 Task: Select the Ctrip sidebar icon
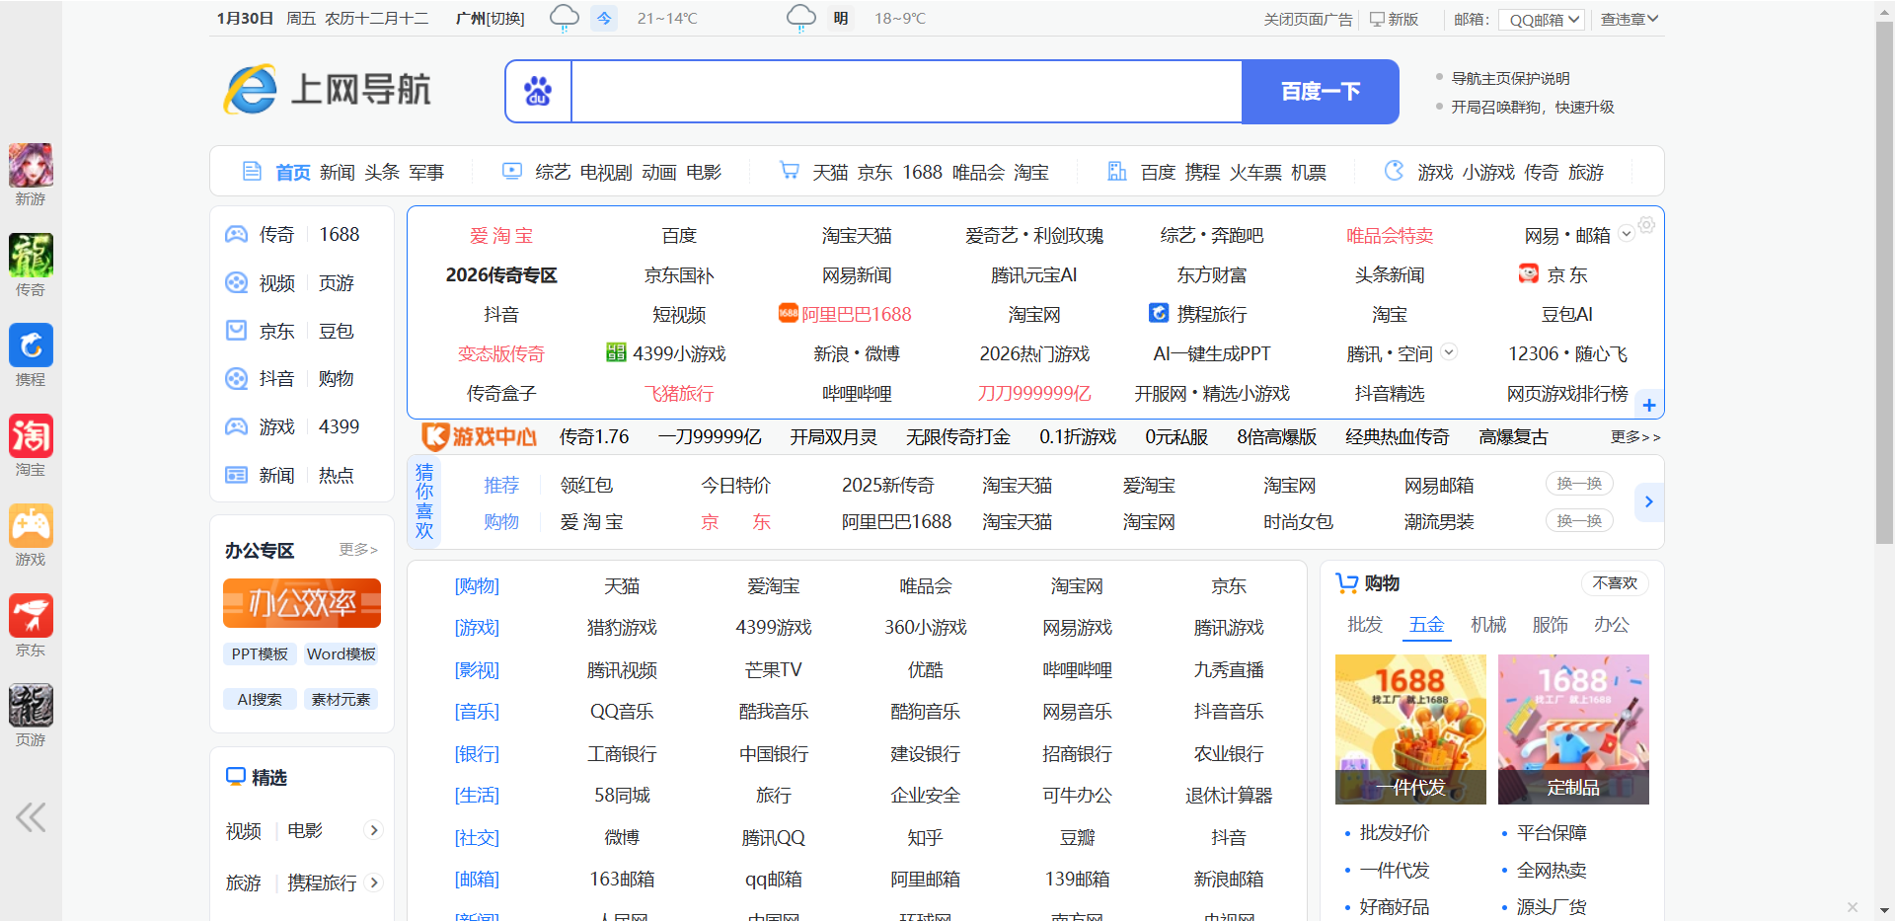[x=31, y=345]
